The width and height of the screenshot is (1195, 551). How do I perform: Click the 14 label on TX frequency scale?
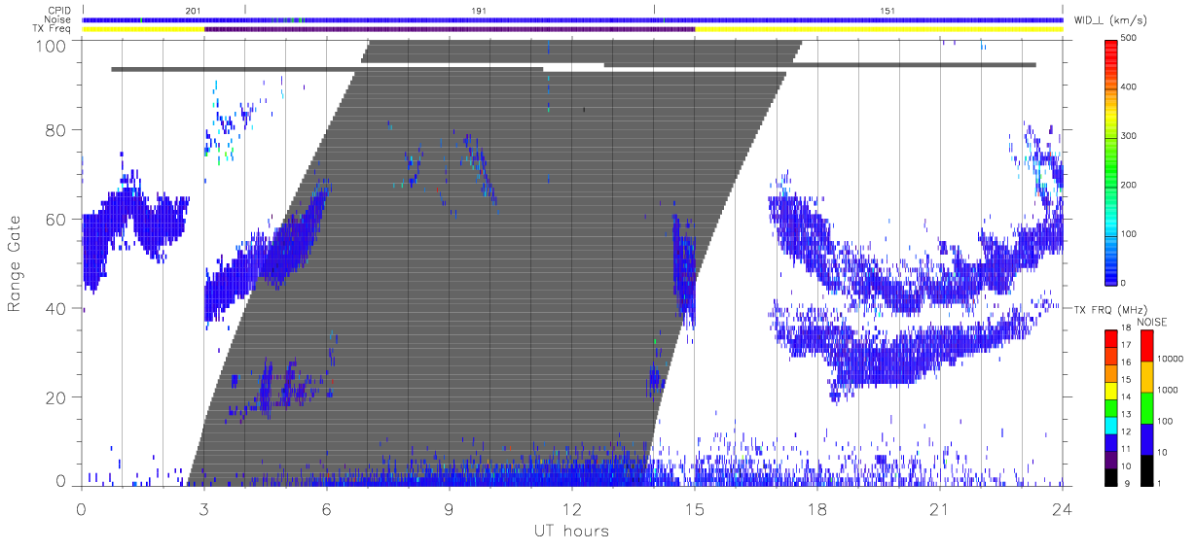(x=1125, y=398)
